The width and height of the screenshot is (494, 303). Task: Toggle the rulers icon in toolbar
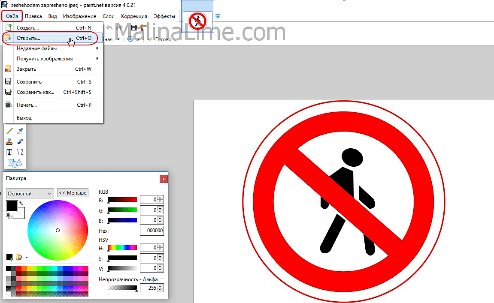click(x=144, y=27)
